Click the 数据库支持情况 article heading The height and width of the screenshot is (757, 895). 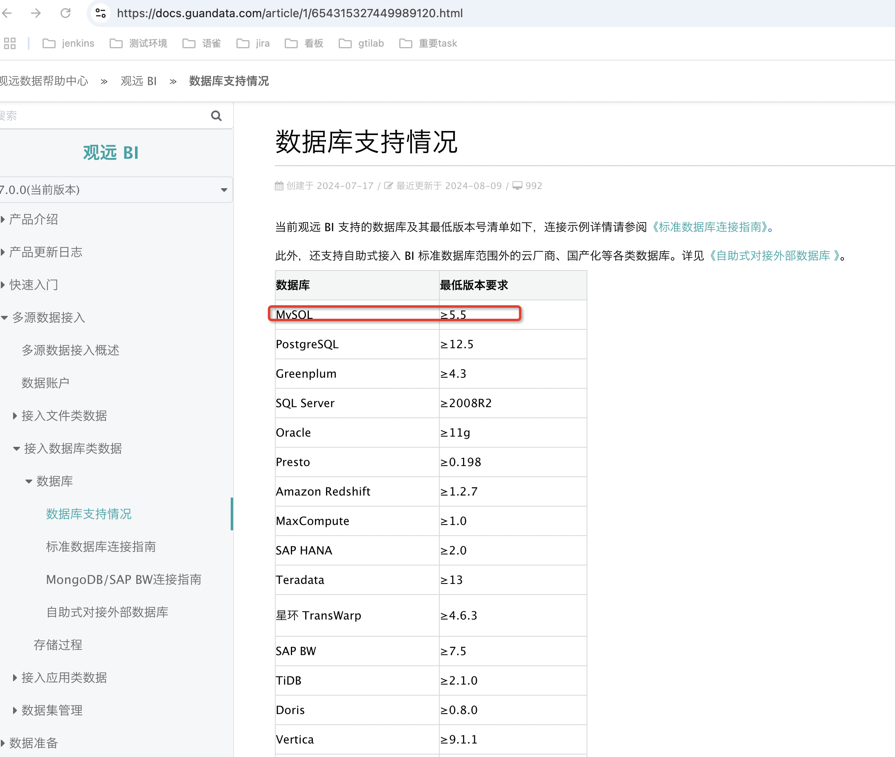click(x=367, y=141)
